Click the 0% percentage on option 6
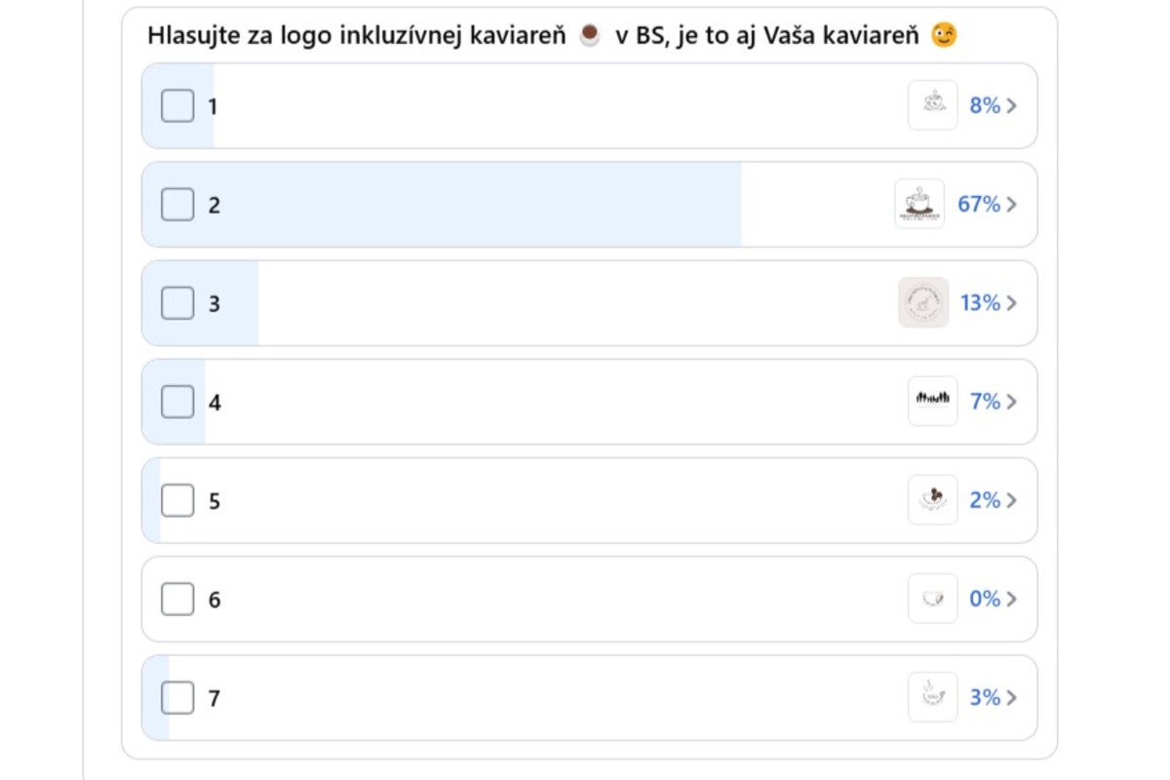 985,599
